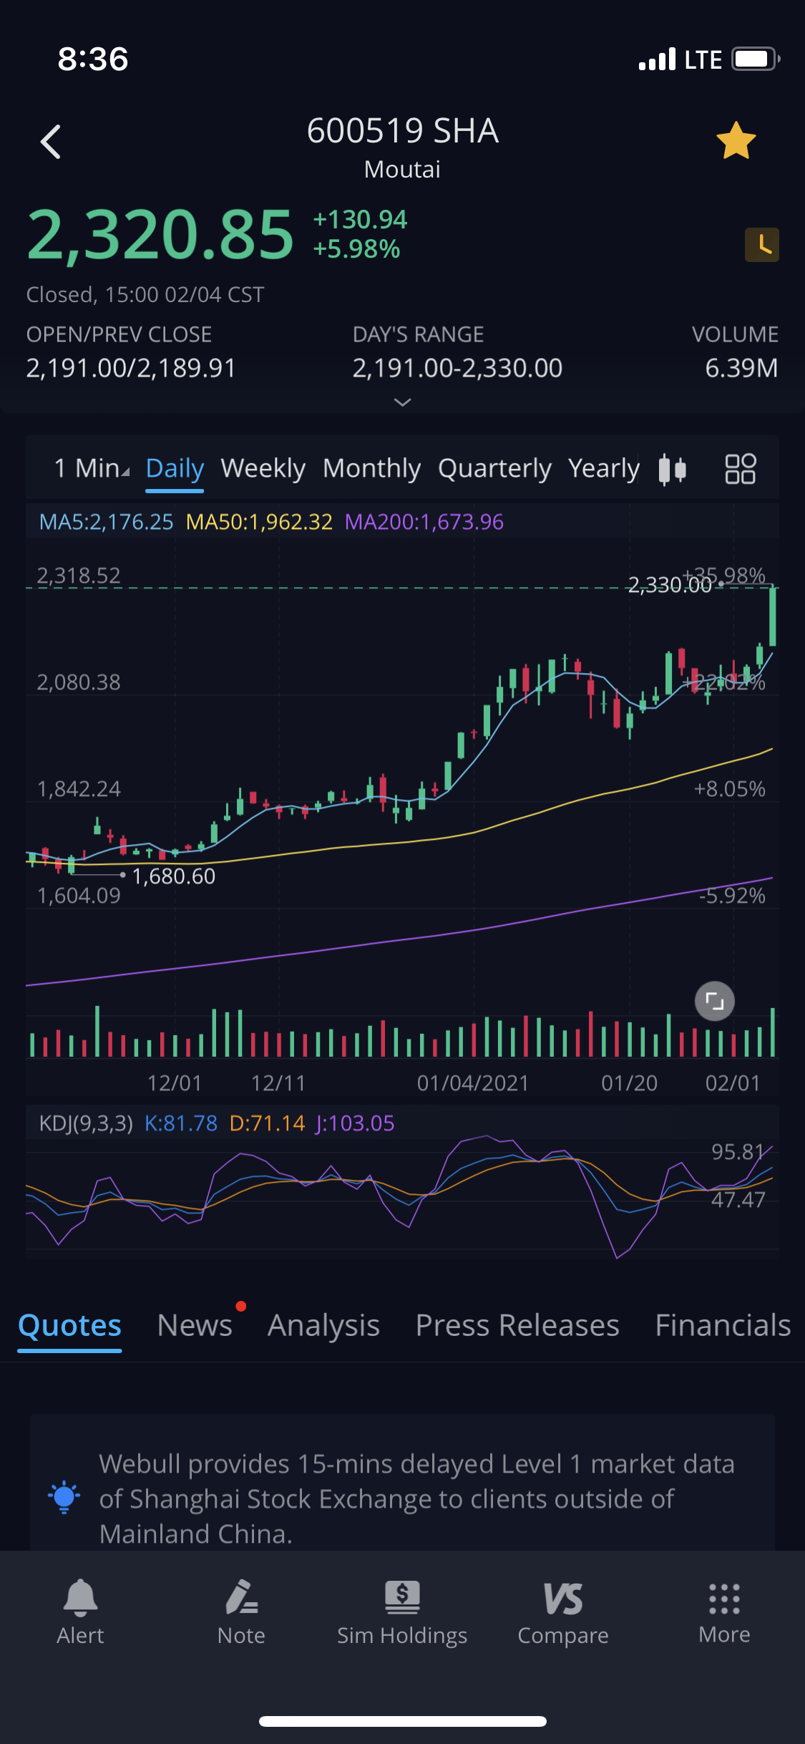Tap the MA5 moving average label
Screen dimensions: 805x1744
pos(106,522)
